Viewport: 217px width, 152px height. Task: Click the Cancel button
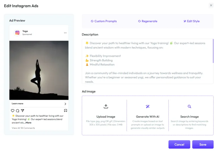point(179,144)
